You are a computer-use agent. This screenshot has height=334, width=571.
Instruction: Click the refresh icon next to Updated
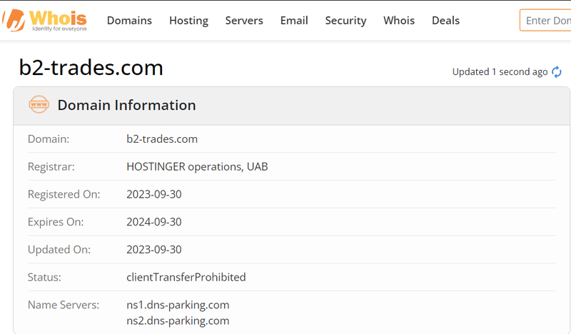[x=557, y=72]
